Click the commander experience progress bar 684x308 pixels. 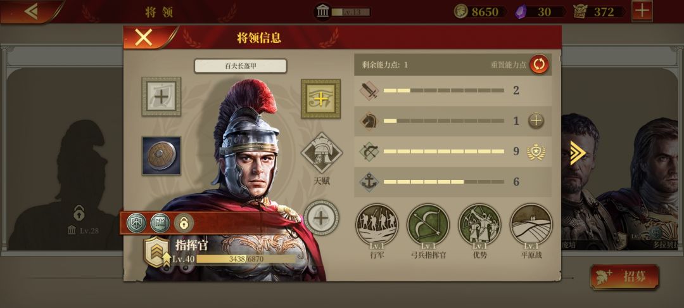point(246,259)
